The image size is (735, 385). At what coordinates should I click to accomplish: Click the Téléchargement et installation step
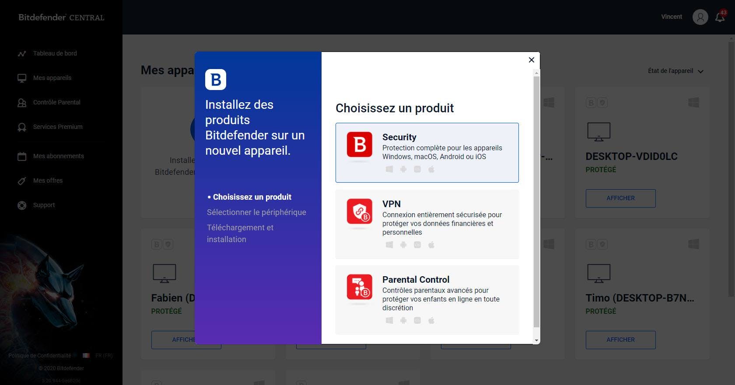pyautogui.click(x=240, y=233)
